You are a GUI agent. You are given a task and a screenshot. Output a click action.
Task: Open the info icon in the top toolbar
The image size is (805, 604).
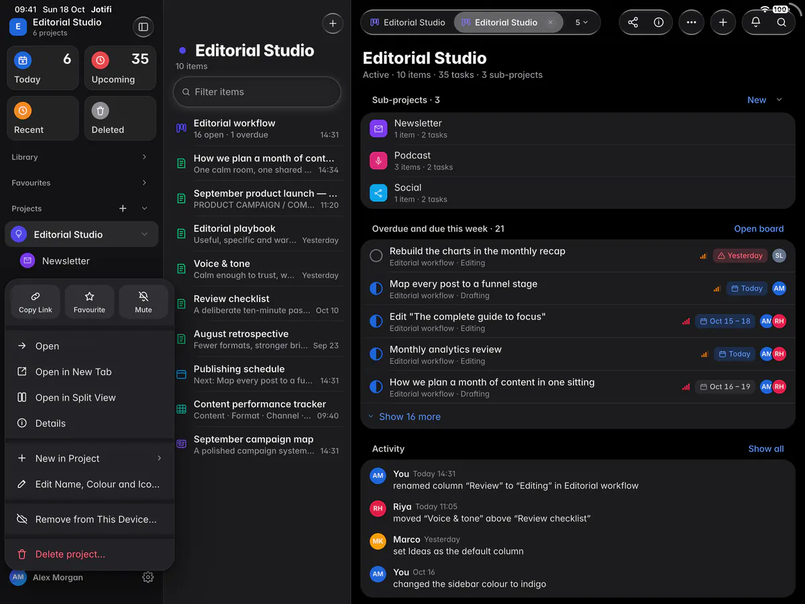coord(659,22)
